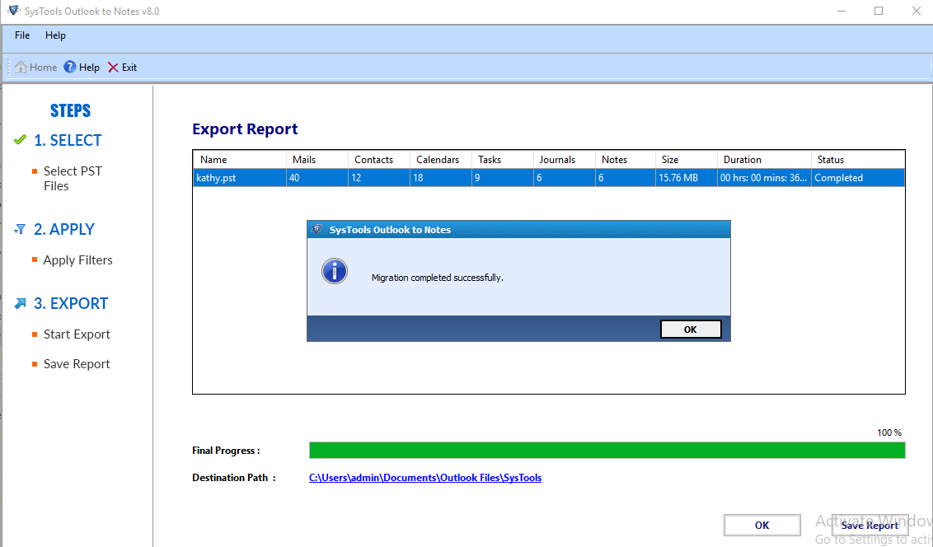Go to the Start Export step
Image resolution: width=933 pixels, height=547 pixels.
coord(77,334)
